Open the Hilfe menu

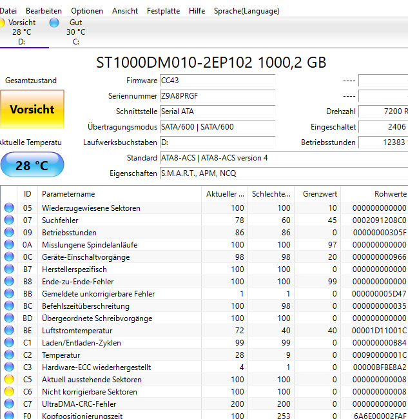pos(197,11)
